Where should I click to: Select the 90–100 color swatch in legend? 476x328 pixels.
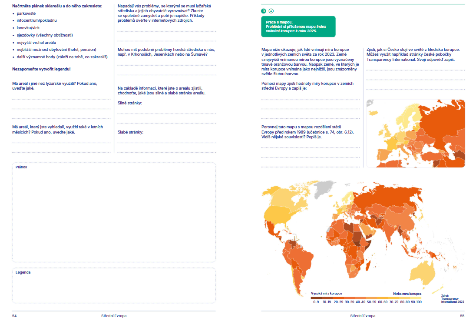click(416, 298)
